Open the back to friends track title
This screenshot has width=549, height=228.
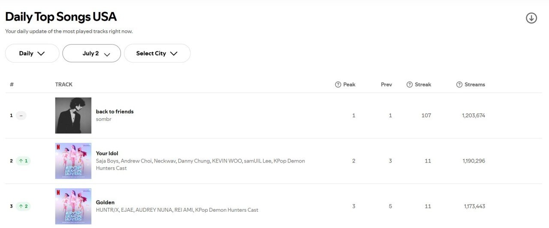(x=115, y=112)
